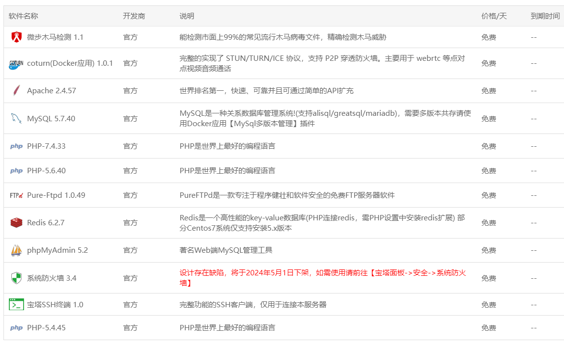Click the PureFTPd FTP服务器软件 description text
Screen dimensions: 564x347
coord(287,195)
